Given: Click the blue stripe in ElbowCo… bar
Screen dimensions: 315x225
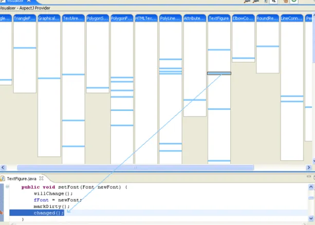Looking at the screenshot, I should 244,58.
